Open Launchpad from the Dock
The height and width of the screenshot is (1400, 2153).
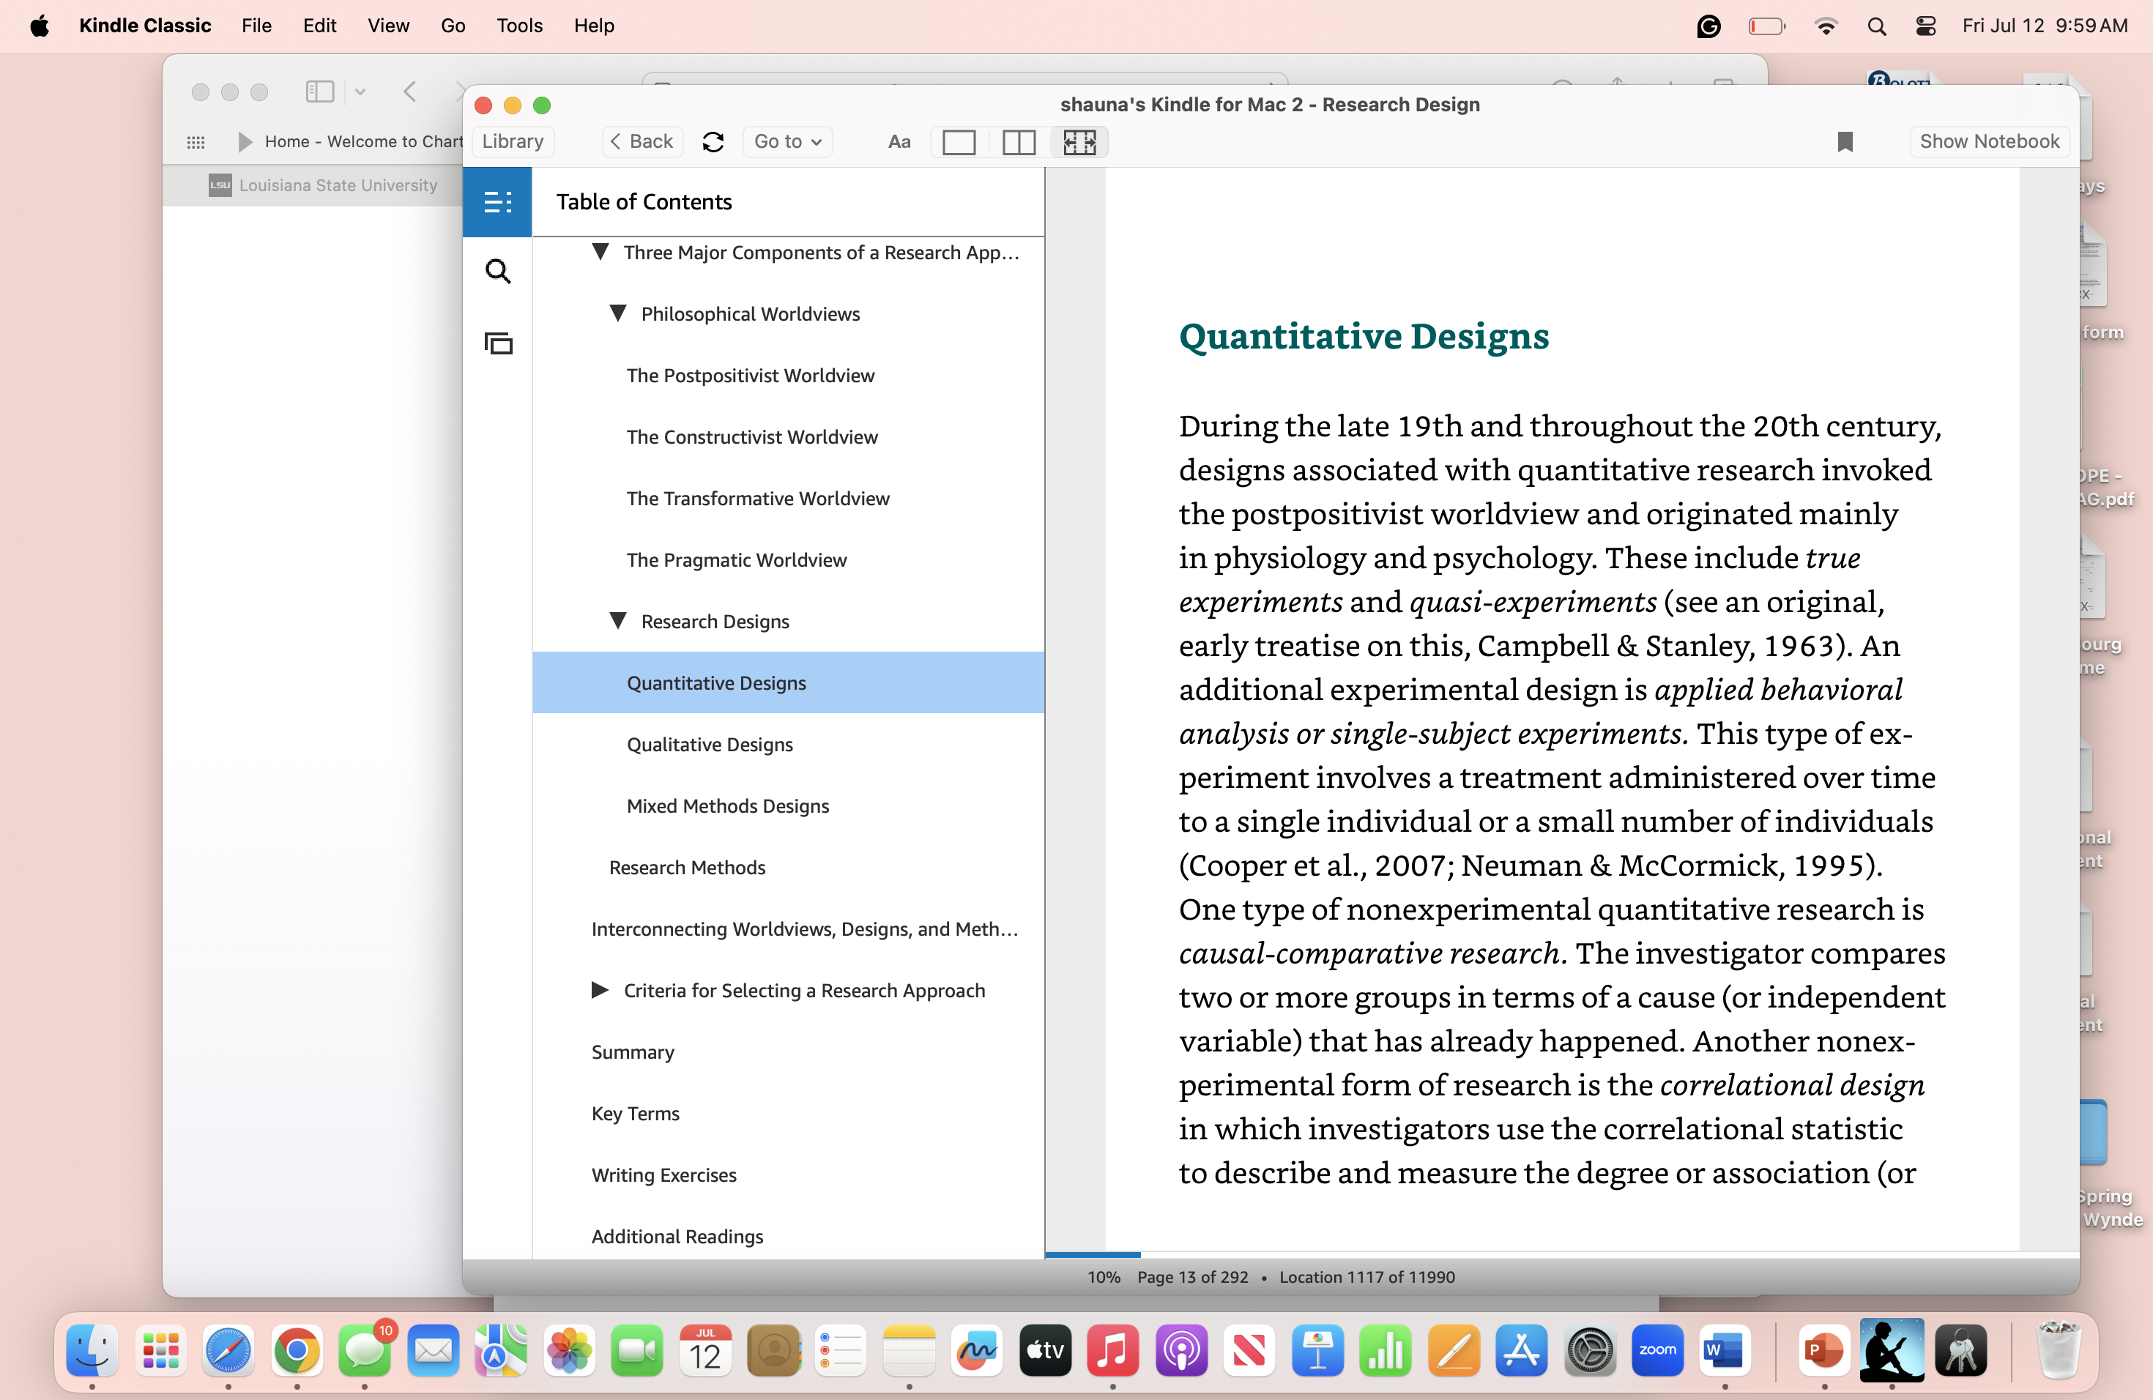click(x=160, y=1350)
